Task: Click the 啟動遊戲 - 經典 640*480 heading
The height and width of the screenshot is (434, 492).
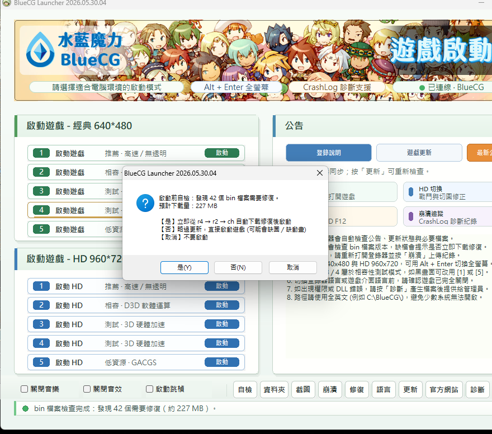Action: [79, 125]
